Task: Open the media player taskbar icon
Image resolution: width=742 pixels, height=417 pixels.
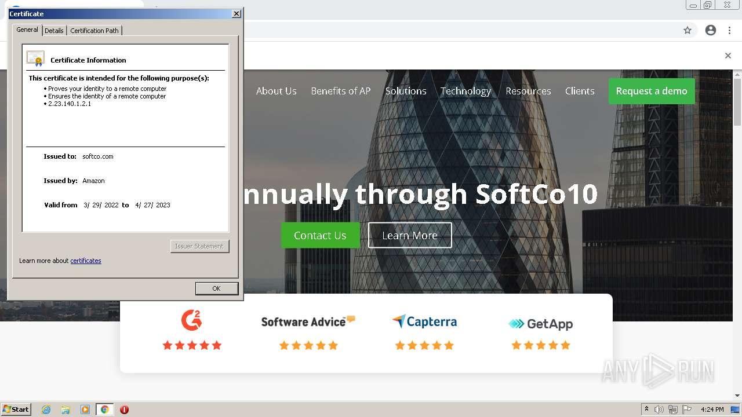Action: [85, 409]
